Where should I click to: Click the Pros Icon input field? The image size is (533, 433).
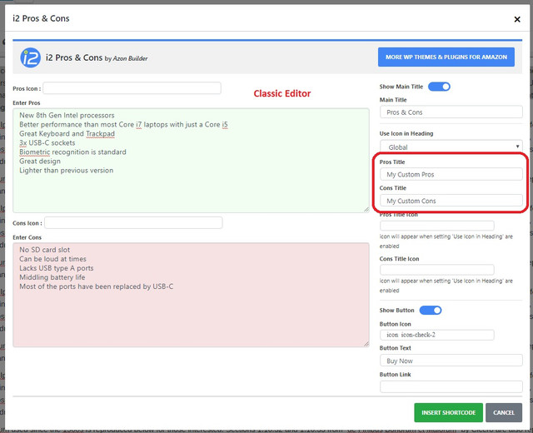coord(132,88)
